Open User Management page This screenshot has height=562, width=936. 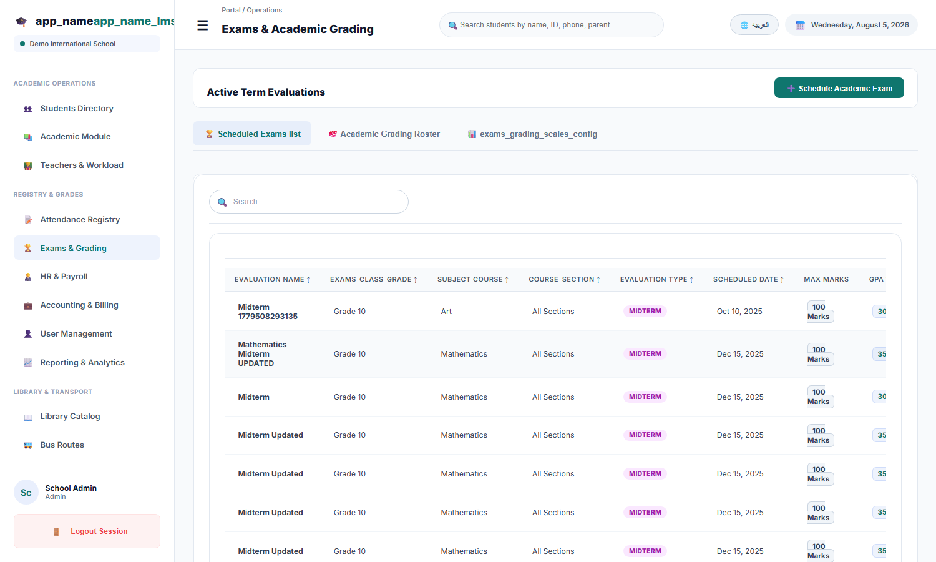point(87,334)
